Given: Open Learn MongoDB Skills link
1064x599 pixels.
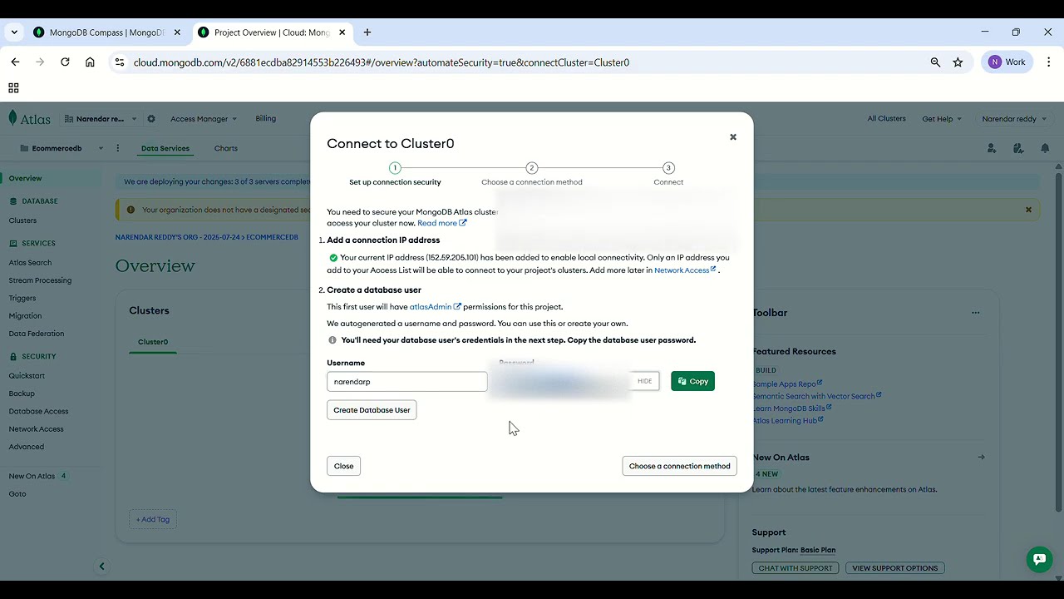Looking at the screenshot, I should pos(791,408).
